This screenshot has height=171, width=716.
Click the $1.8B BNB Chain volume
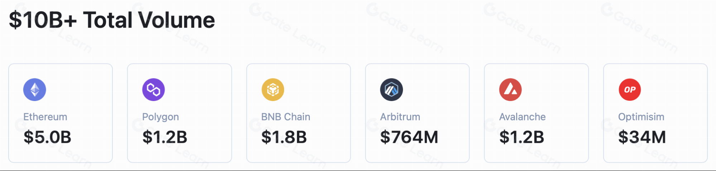point(284,137)
